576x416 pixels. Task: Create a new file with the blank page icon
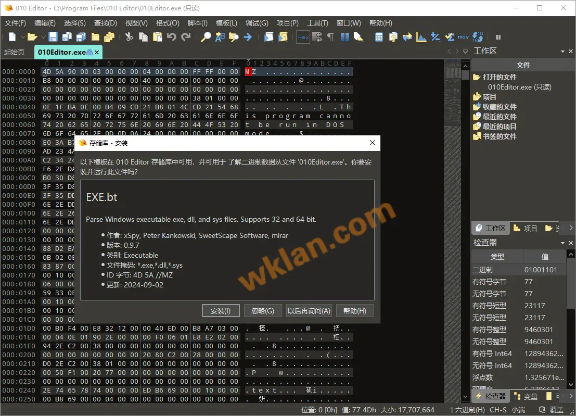(12, 37)
